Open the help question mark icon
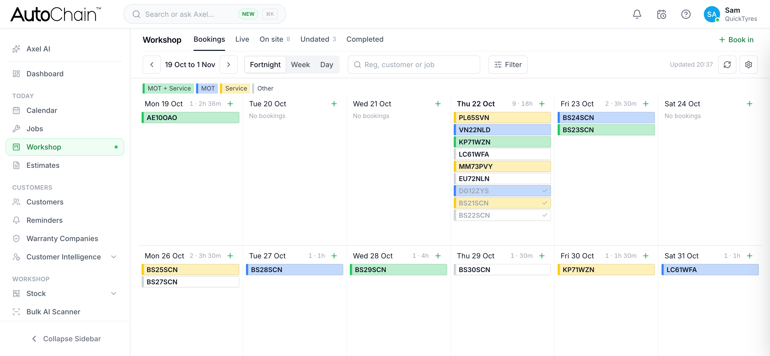 686,14
